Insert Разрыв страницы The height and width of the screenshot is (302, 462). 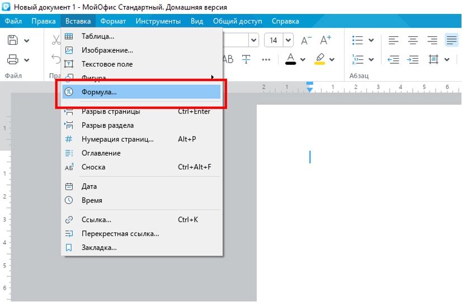coord(142,111)
